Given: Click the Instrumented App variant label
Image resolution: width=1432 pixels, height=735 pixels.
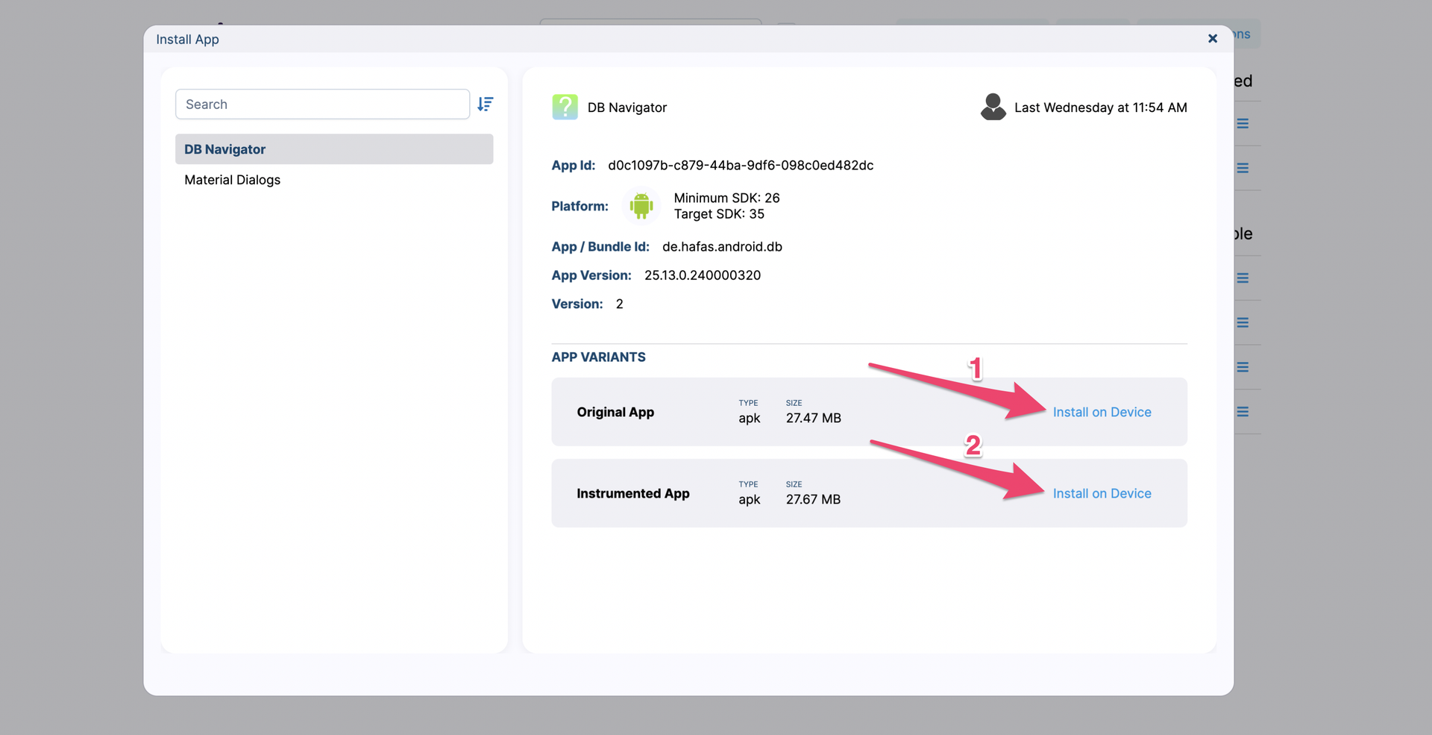Looking at the screenshot, I should [x=633, y=493].
